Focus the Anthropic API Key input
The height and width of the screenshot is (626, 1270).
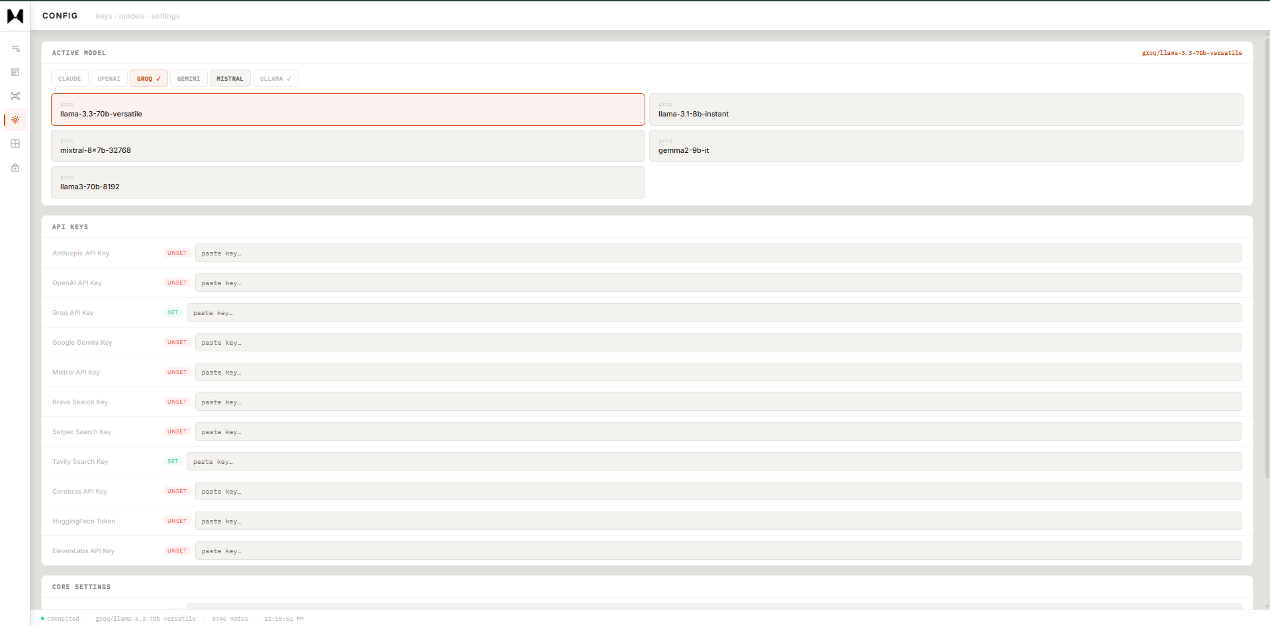718,253
